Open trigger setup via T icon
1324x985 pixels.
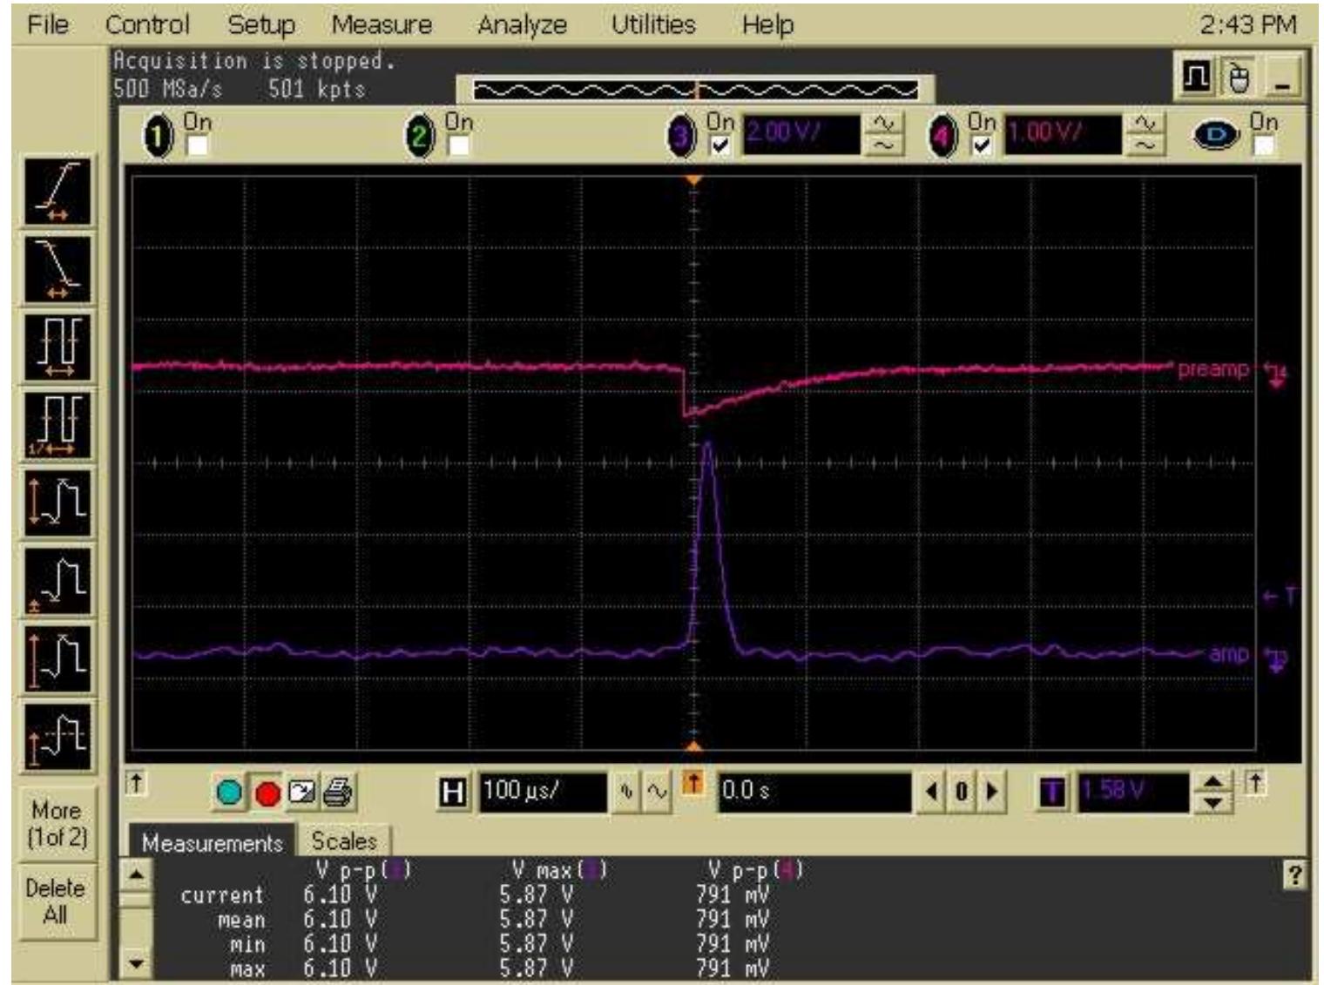(x=1053, y=793)
